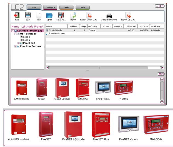Click the Access 3 column header

click(x=118, y=27)
